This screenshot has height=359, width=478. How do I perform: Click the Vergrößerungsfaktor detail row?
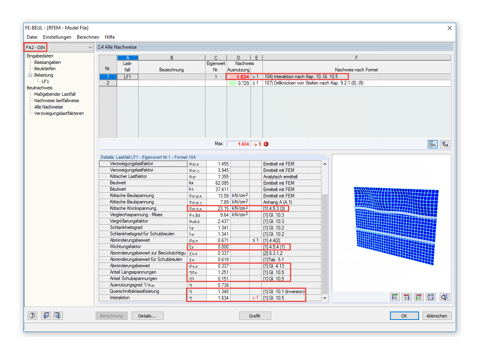210,221
